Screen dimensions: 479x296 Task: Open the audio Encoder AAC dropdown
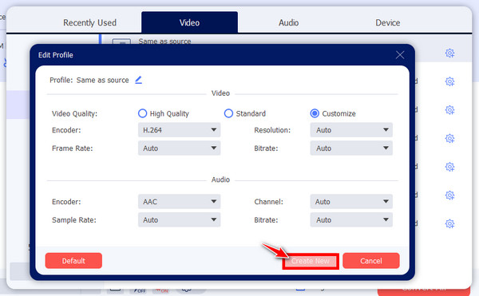pos(180,202)
